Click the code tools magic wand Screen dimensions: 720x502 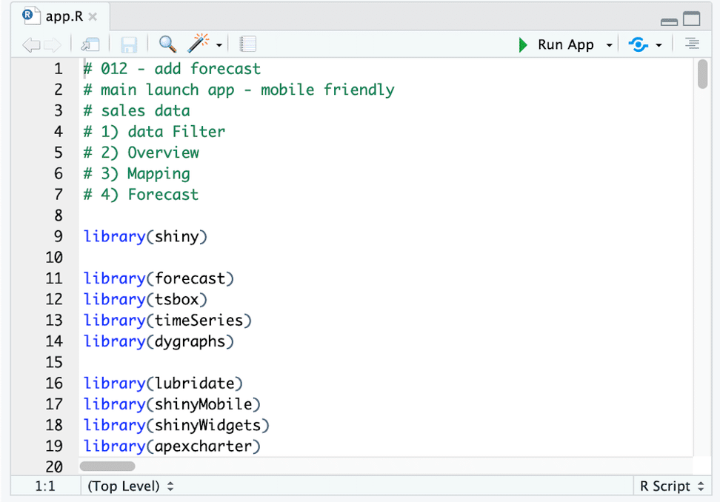click(x=199, y=44)
